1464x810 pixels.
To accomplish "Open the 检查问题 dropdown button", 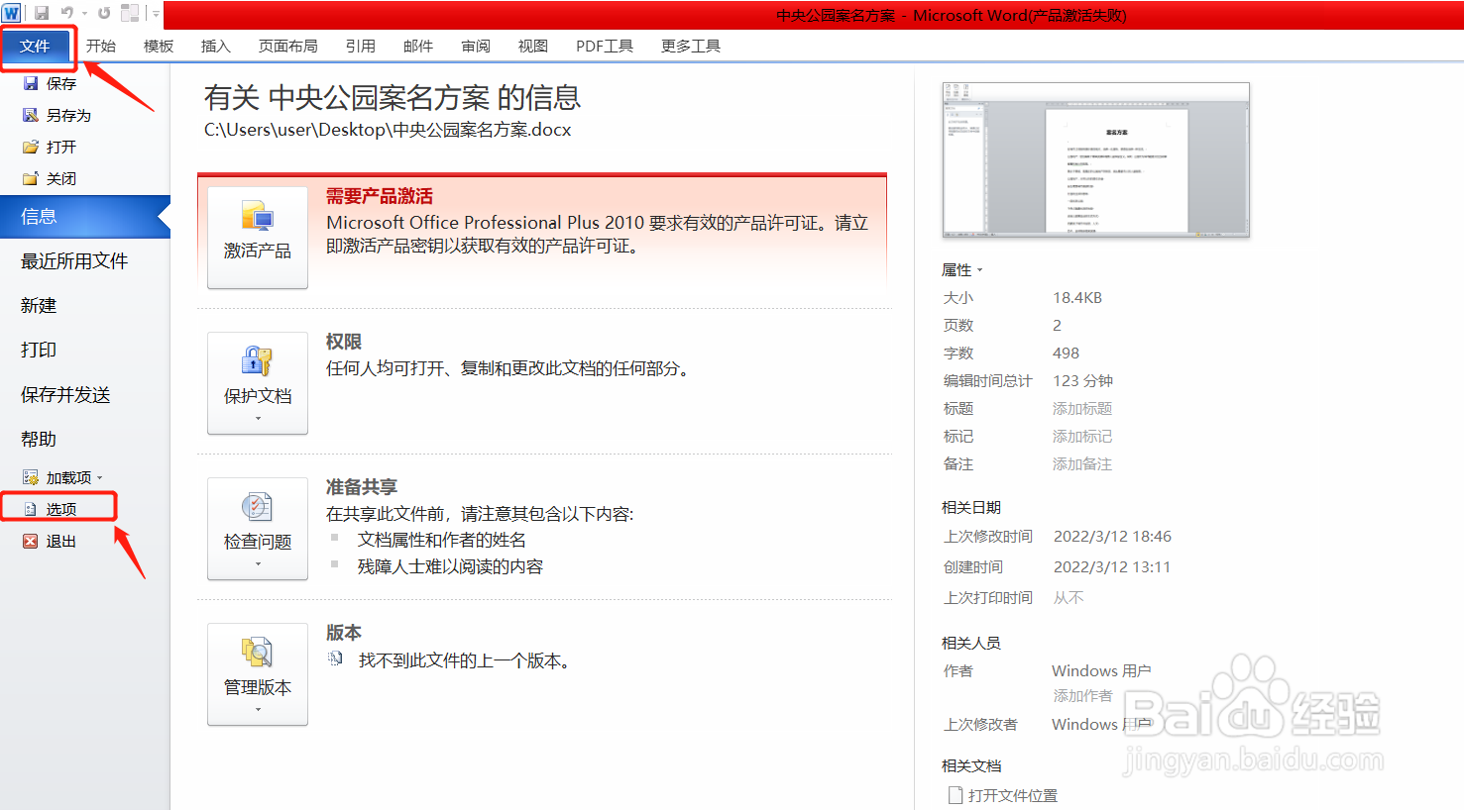I will 258,529.
